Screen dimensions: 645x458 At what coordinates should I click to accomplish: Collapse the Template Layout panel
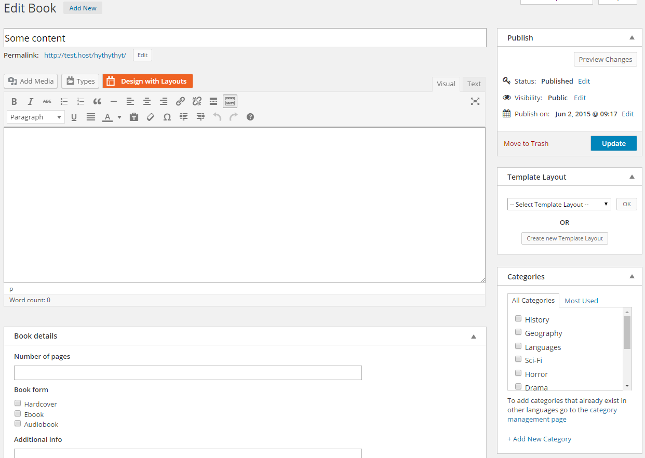pyautogui.click(x=632, y=177)
